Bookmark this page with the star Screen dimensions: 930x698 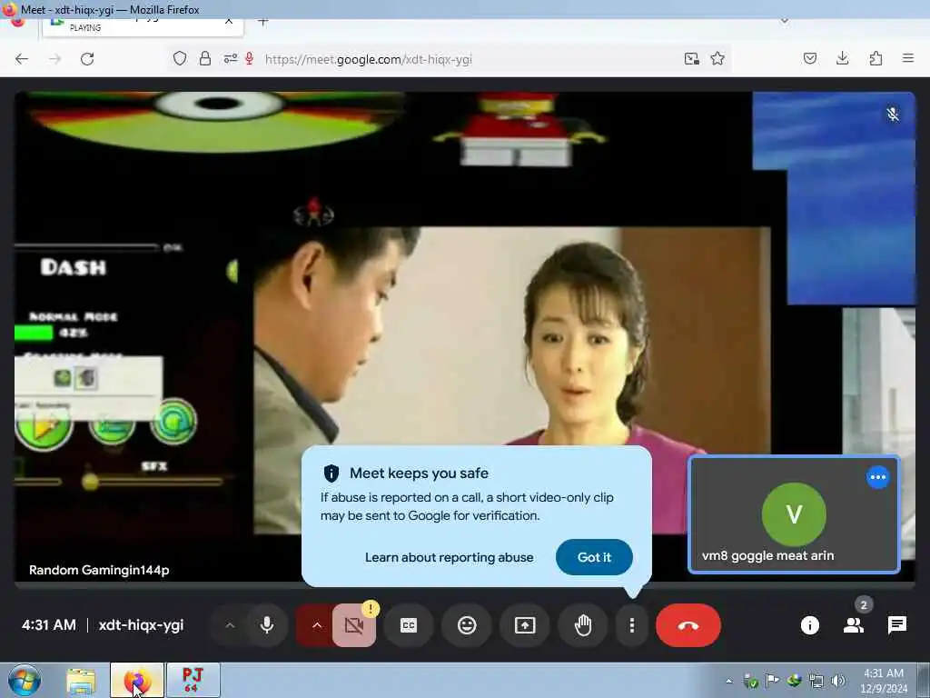(717, 59)
